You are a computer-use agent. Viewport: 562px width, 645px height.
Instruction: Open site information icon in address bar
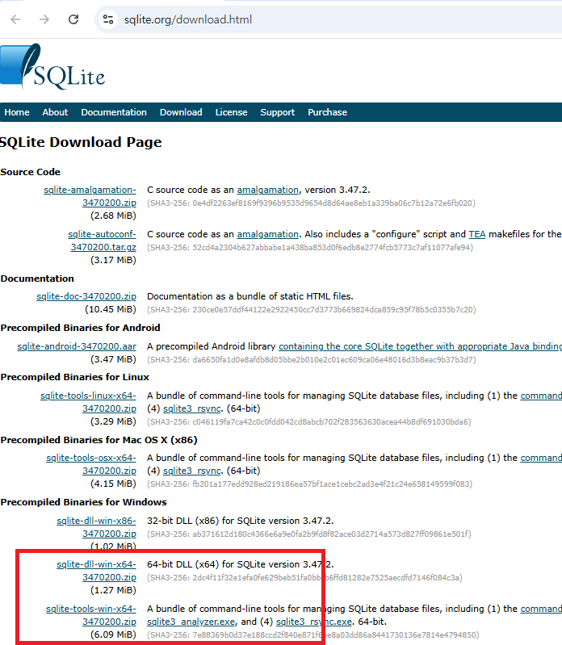108,19
